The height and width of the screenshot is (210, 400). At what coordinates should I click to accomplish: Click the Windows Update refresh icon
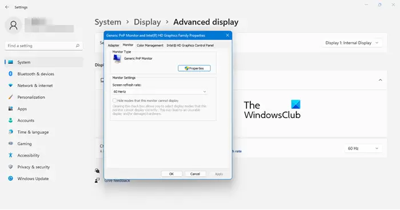10,179
